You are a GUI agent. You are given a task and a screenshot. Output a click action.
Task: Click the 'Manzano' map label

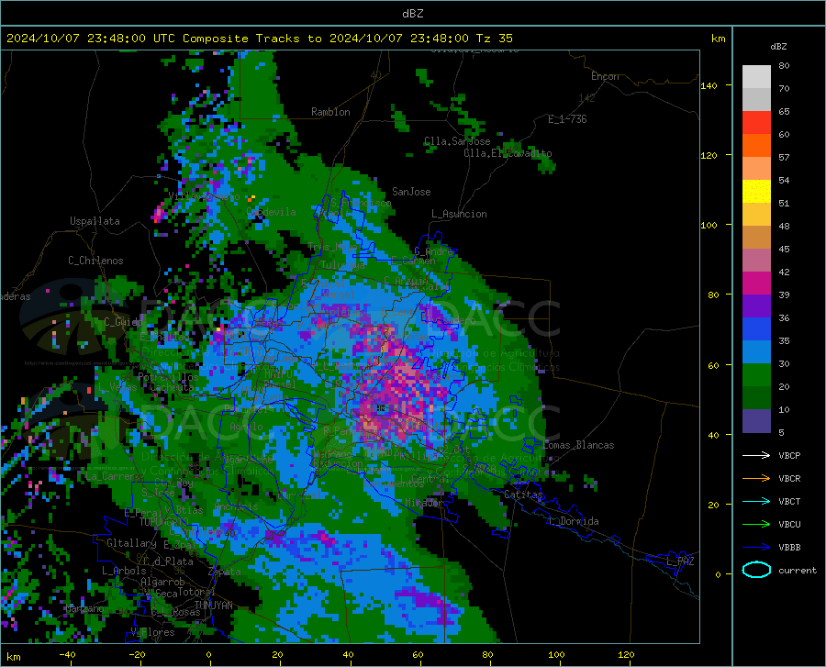tap(84, 608)
